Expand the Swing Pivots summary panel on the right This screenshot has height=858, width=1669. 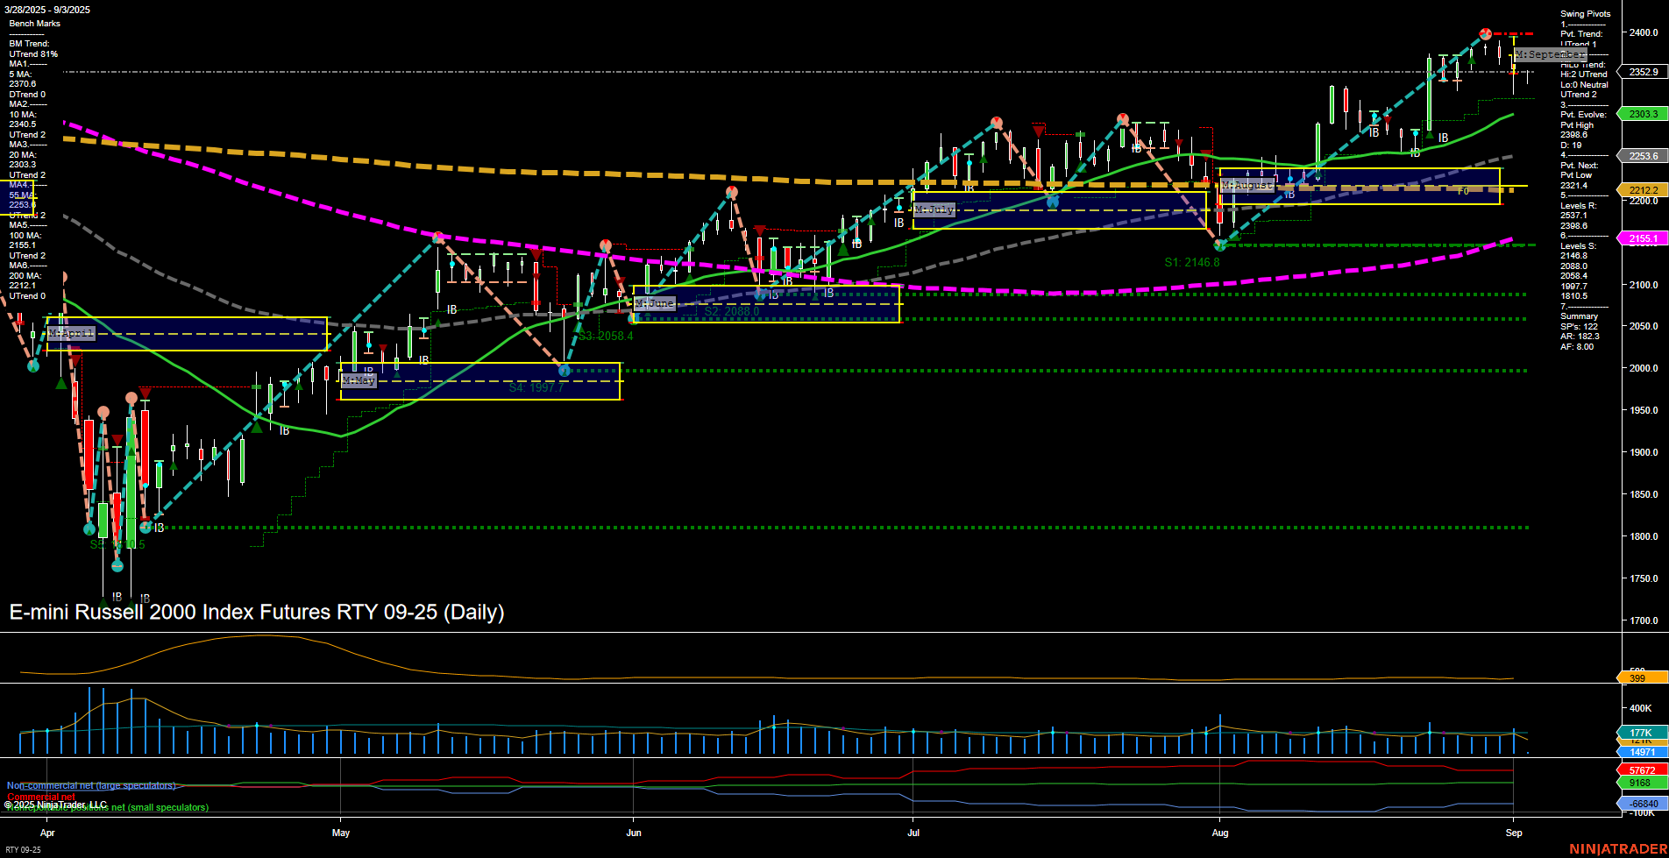coord(1583,13)
